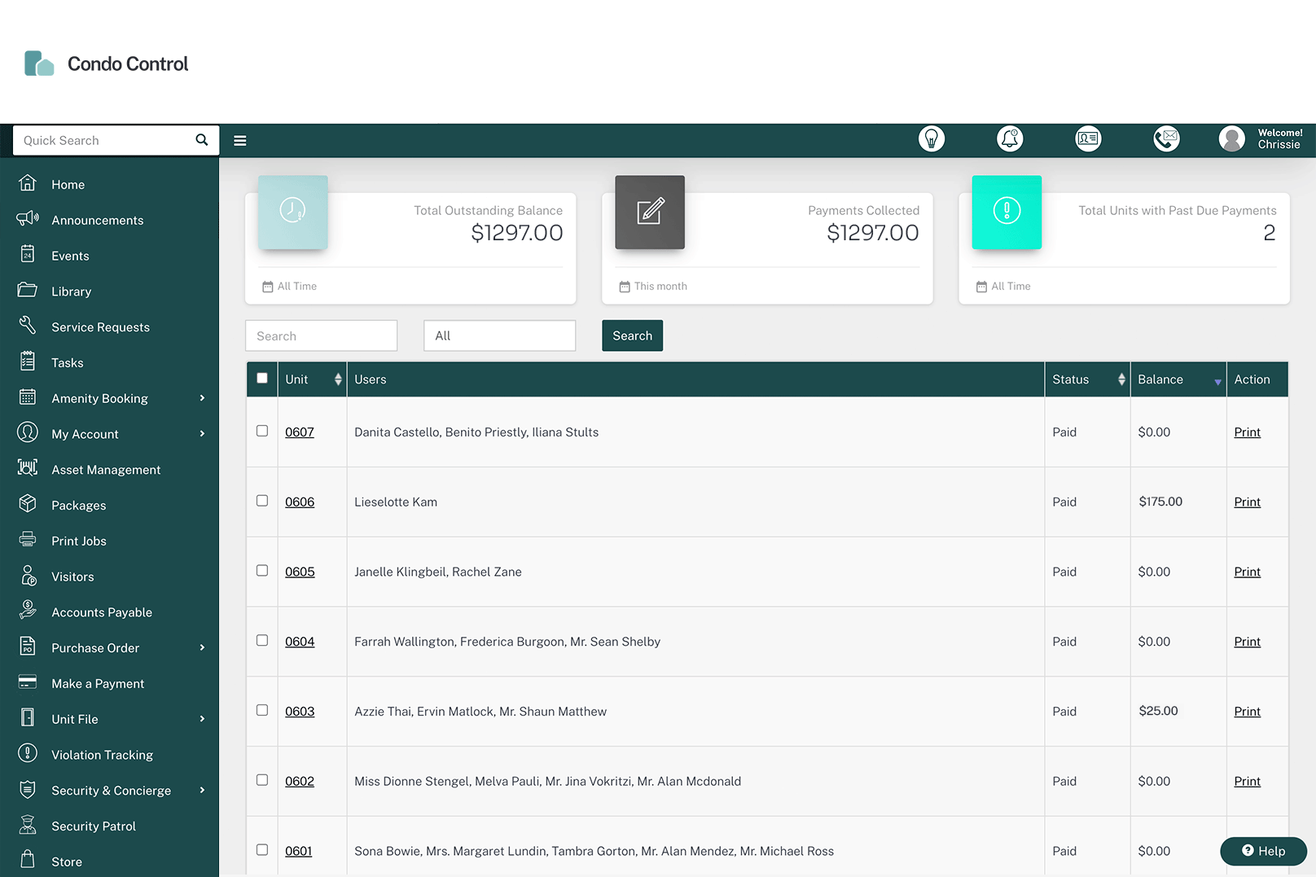Check the box for unit 0607
This screenshot has height=877, width=1316.
pos(262,431)
